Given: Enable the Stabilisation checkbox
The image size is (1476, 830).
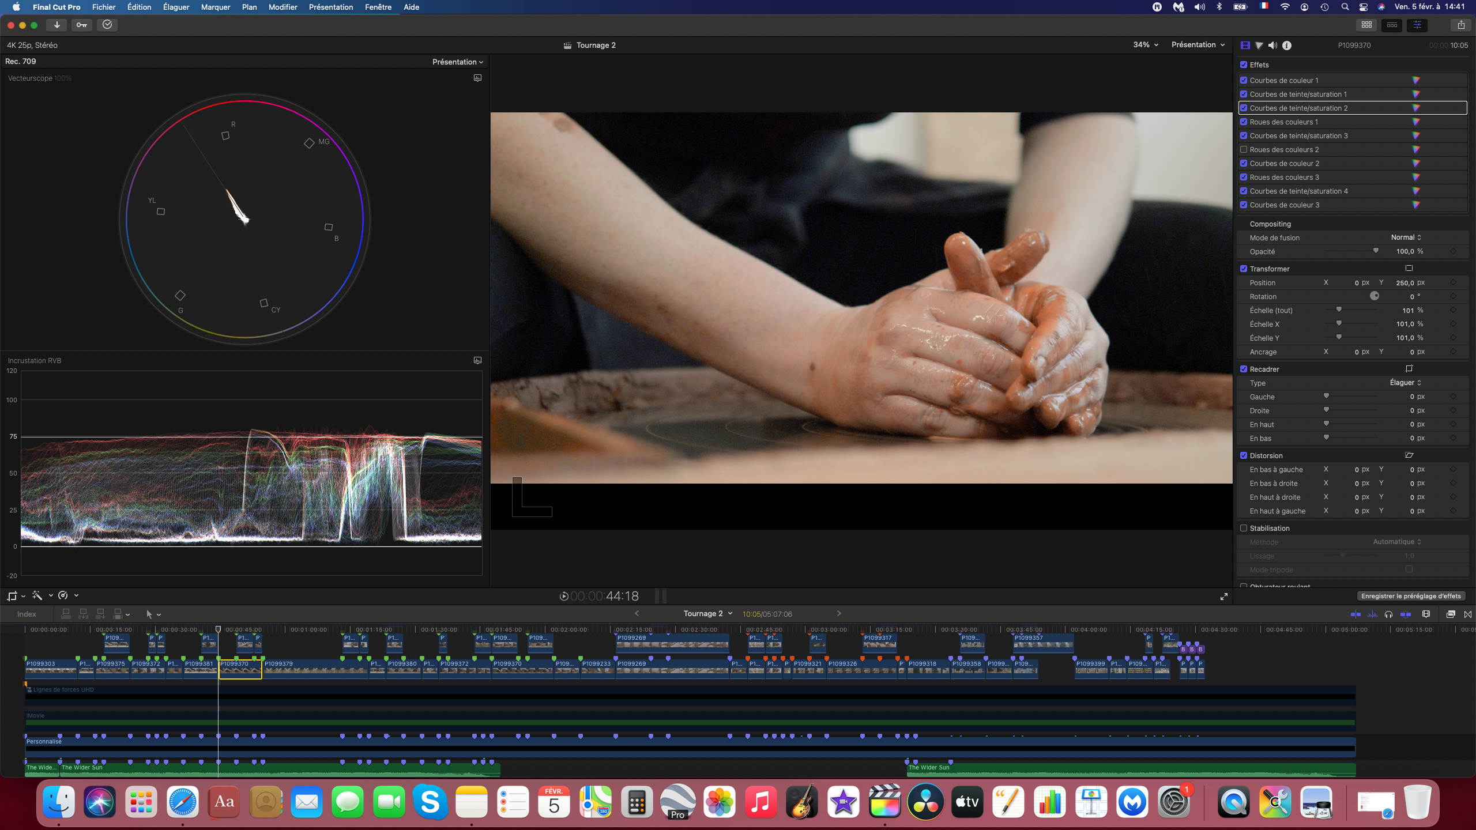Looking at the screenshot, I should (1244, 528).
